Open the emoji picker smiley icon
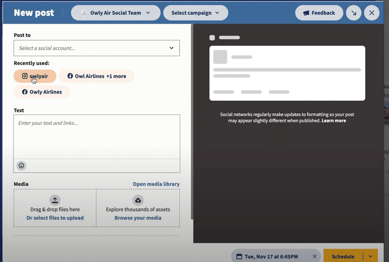 tap(21, 166)
